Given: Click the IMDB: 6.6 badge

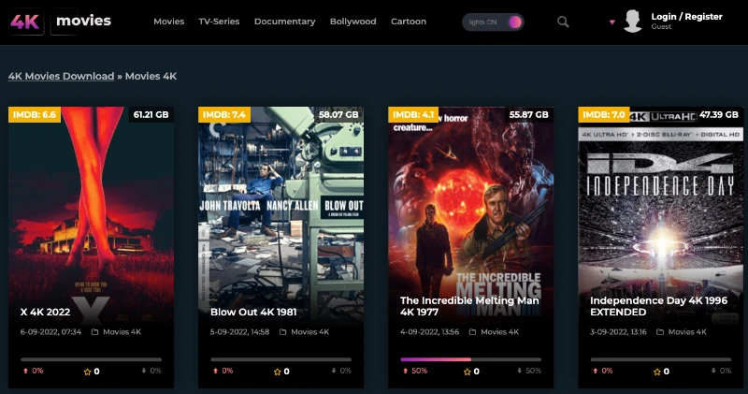Looking at the screenshot, I should tap(35, 114).
